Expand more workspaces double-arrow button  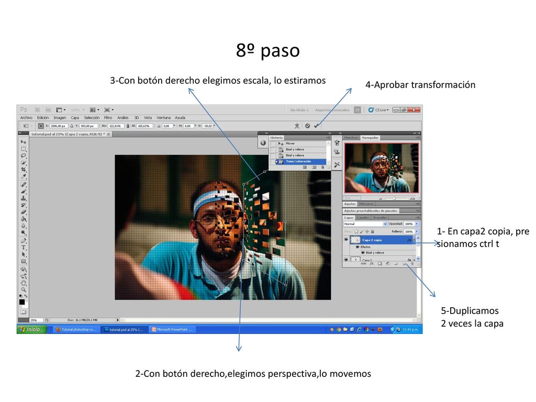(x=357, y=110)
